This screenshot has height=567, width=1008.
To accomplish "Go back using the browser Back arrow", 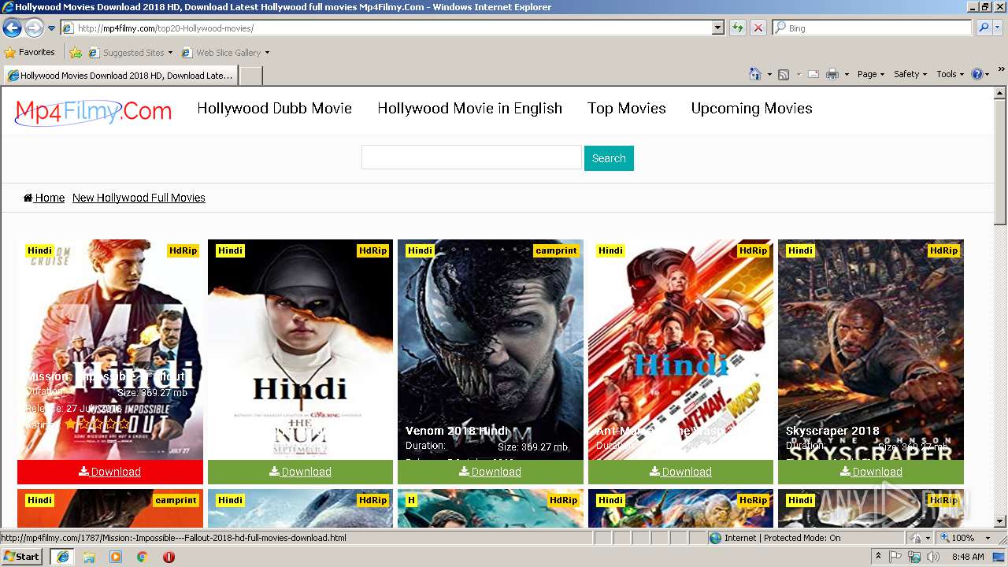I will [x=12, y=28].
